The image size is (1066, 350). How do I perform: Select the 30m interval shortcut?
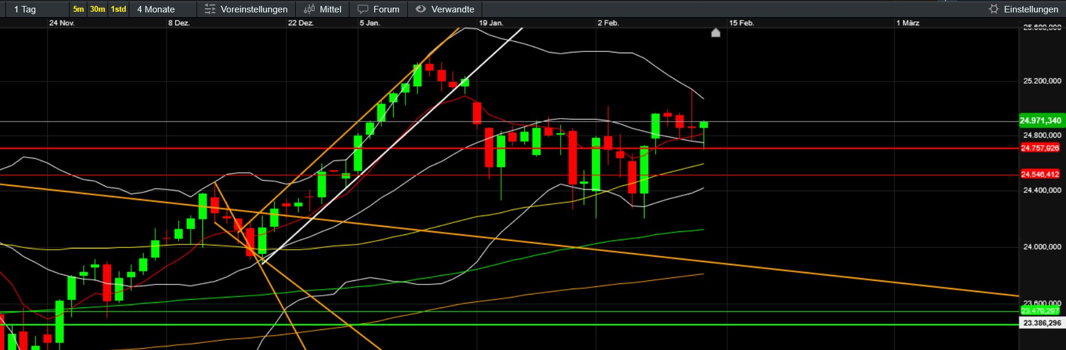coord(97,9)
